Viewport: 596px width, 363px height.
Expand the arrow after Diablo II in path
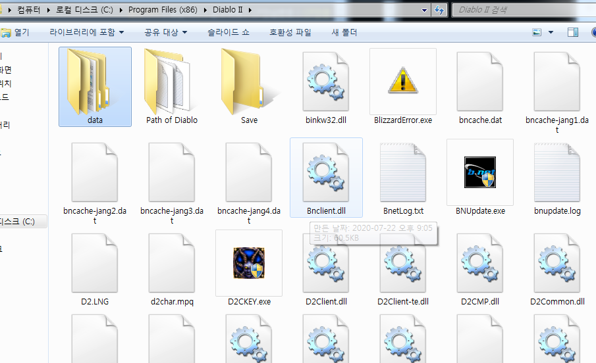[250, 10]
